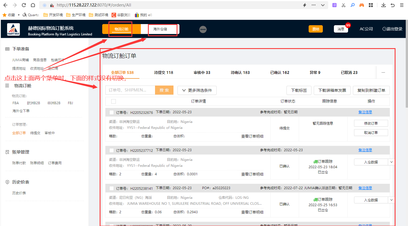Expand the ··· overflow tabs menu
Screen dimensions: 408x226
(x=383, y=73)
